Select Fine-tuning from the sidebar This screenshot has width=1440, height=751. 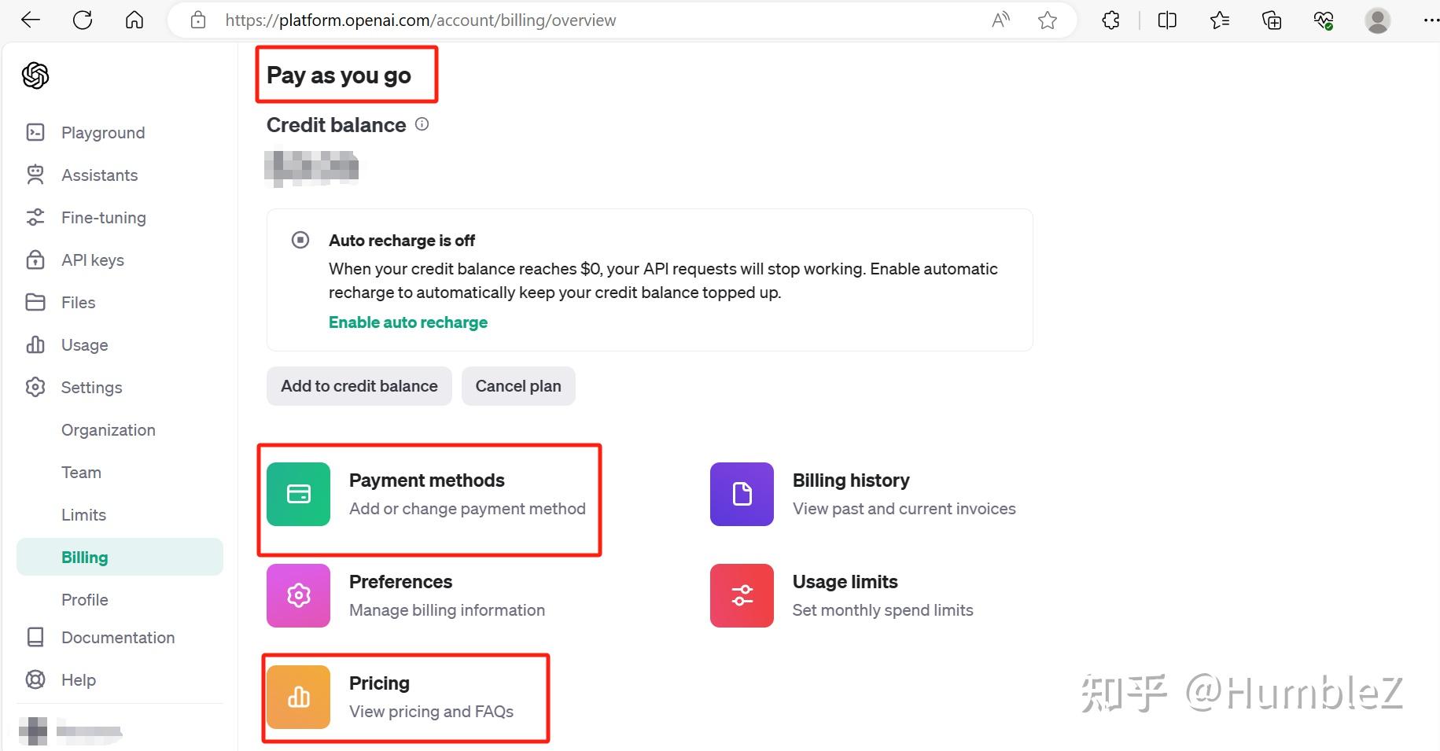coord(103,218)
